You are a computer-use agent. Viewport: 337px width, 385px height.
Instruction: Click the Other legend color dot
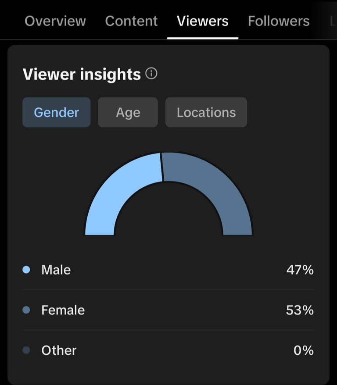point(26,350)
